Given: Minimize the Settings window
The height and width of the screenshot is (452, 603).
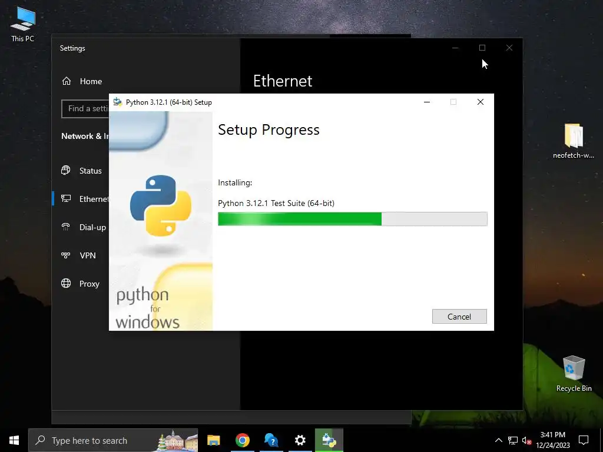Looking at the screenshot, I should click(x=455, y=48).
